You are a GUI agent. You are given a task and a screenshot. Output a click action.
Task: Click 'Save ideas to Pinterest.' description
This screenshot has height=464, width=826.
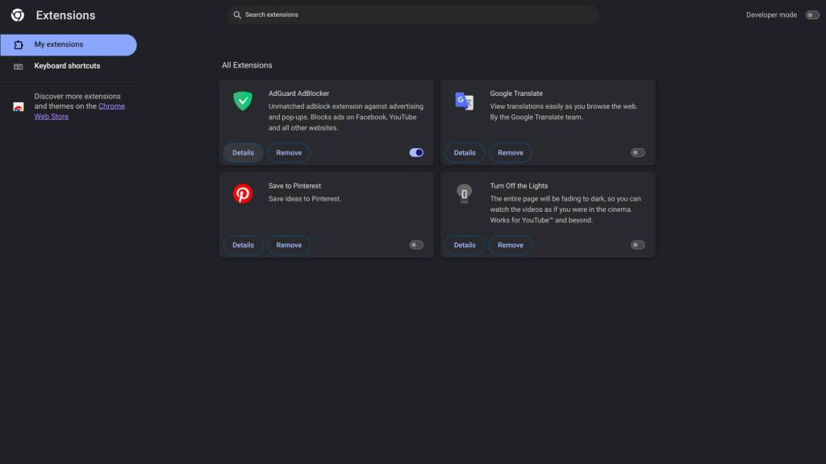coord(304,199)
